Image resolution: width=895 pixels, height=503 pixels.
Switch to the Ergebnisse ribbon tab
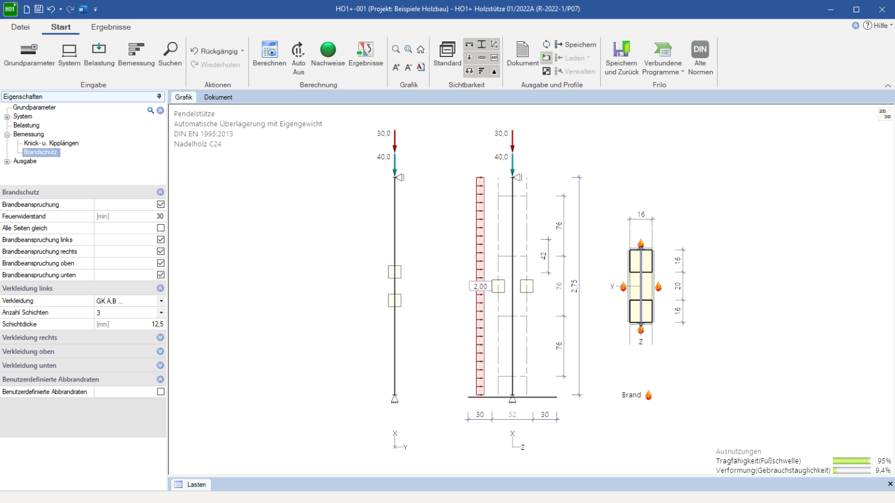(111, 27)
